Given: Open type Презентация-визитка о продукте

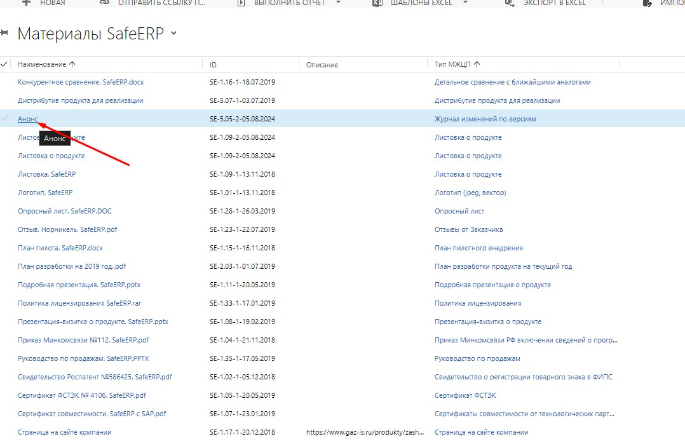Looking at the screenshot, I should tap(488, 322).
